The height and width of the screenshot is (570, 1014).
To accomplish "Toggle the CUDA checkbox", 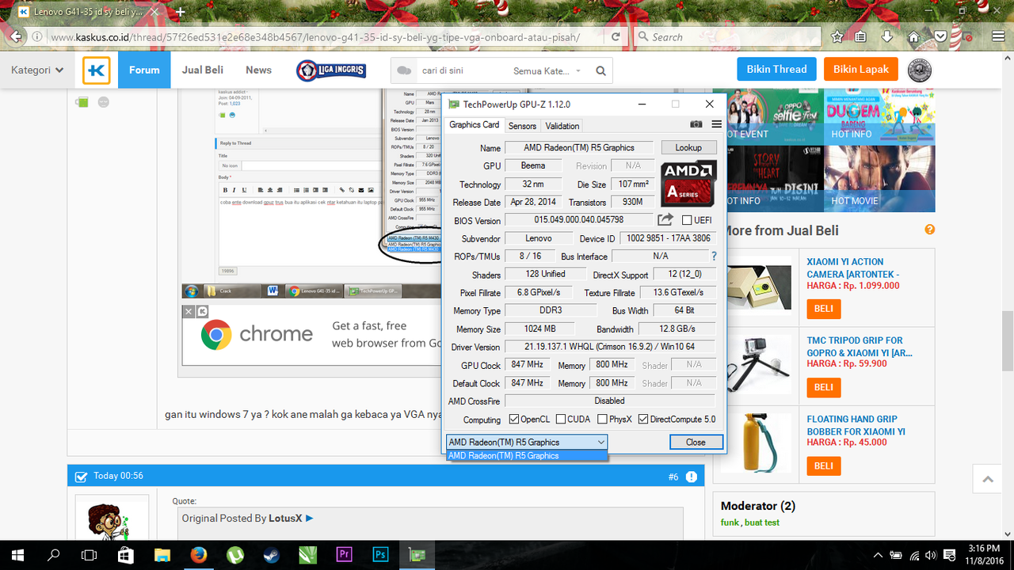I will click(x=561, y=420).
